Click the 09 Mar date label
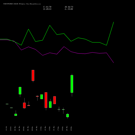This screenshot has width=135, height=135. click(32, 128)
